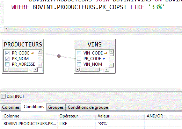Click VINS list scroll down arrow
182x129 pixels.
coord(111,65)
